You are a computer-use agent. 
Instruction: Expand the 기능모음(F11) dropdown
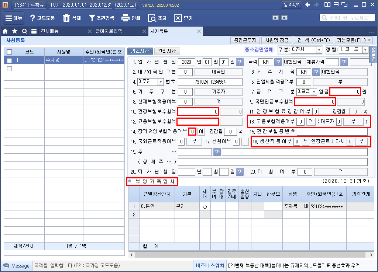pos(354,40)
